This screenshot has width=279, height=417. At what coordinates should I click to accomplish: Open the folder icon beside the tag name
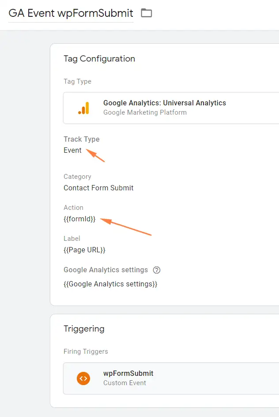pos(146,13)
